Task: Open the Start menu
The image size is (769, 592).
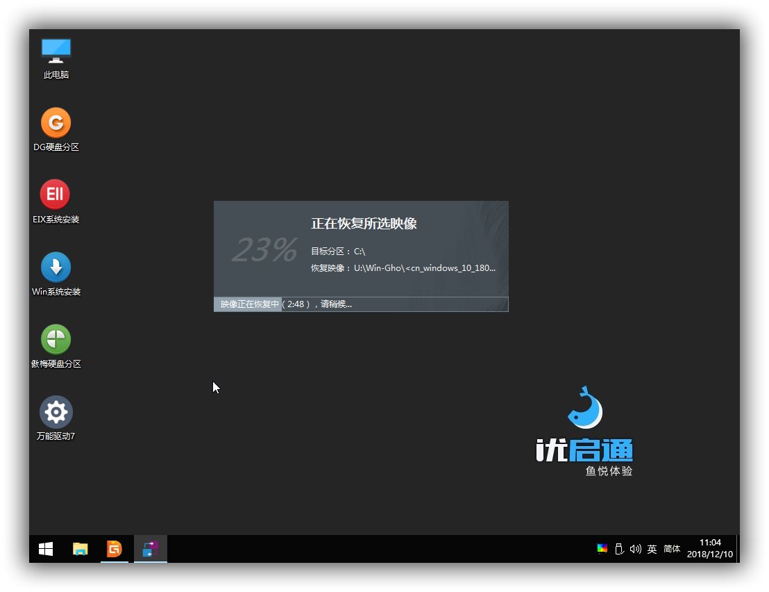Action: coord(45,549)
